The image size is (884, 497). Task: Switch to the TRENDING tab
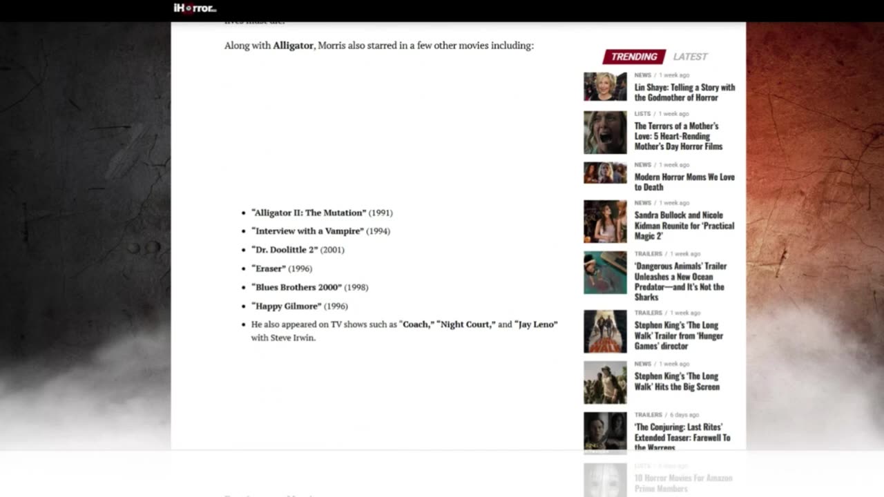click(x=634, y=57)
